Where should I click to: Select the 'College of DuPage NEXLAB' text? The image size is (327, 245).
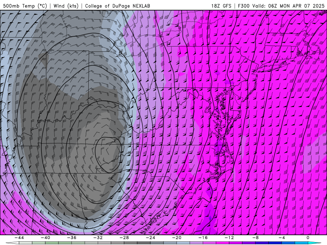pos(117,6)
